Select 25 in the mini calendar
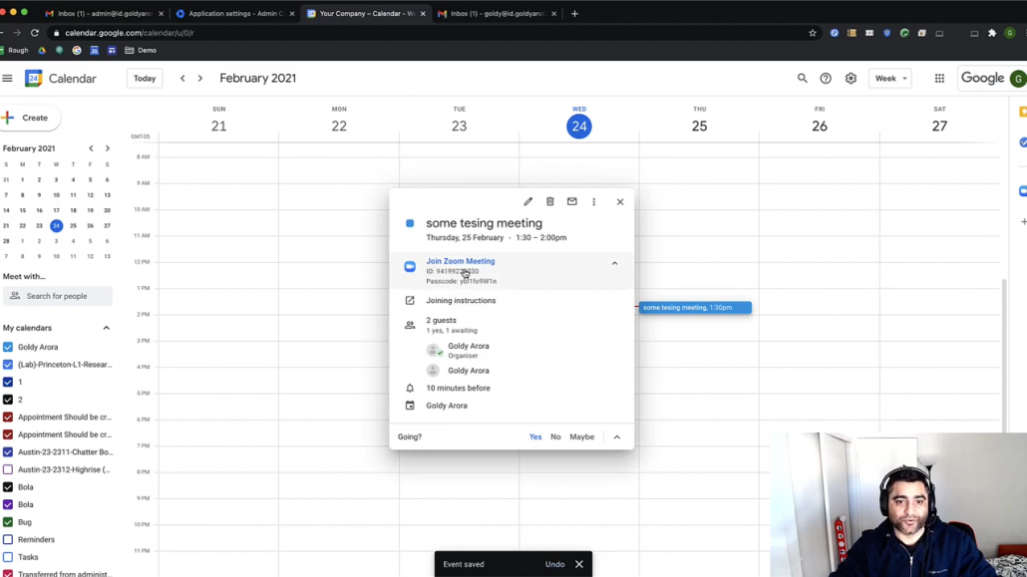The image size is (1027, 577). [x=74, y=226]
